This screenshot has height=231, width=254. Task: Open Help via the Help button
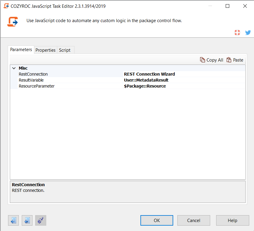click(232, 221)
